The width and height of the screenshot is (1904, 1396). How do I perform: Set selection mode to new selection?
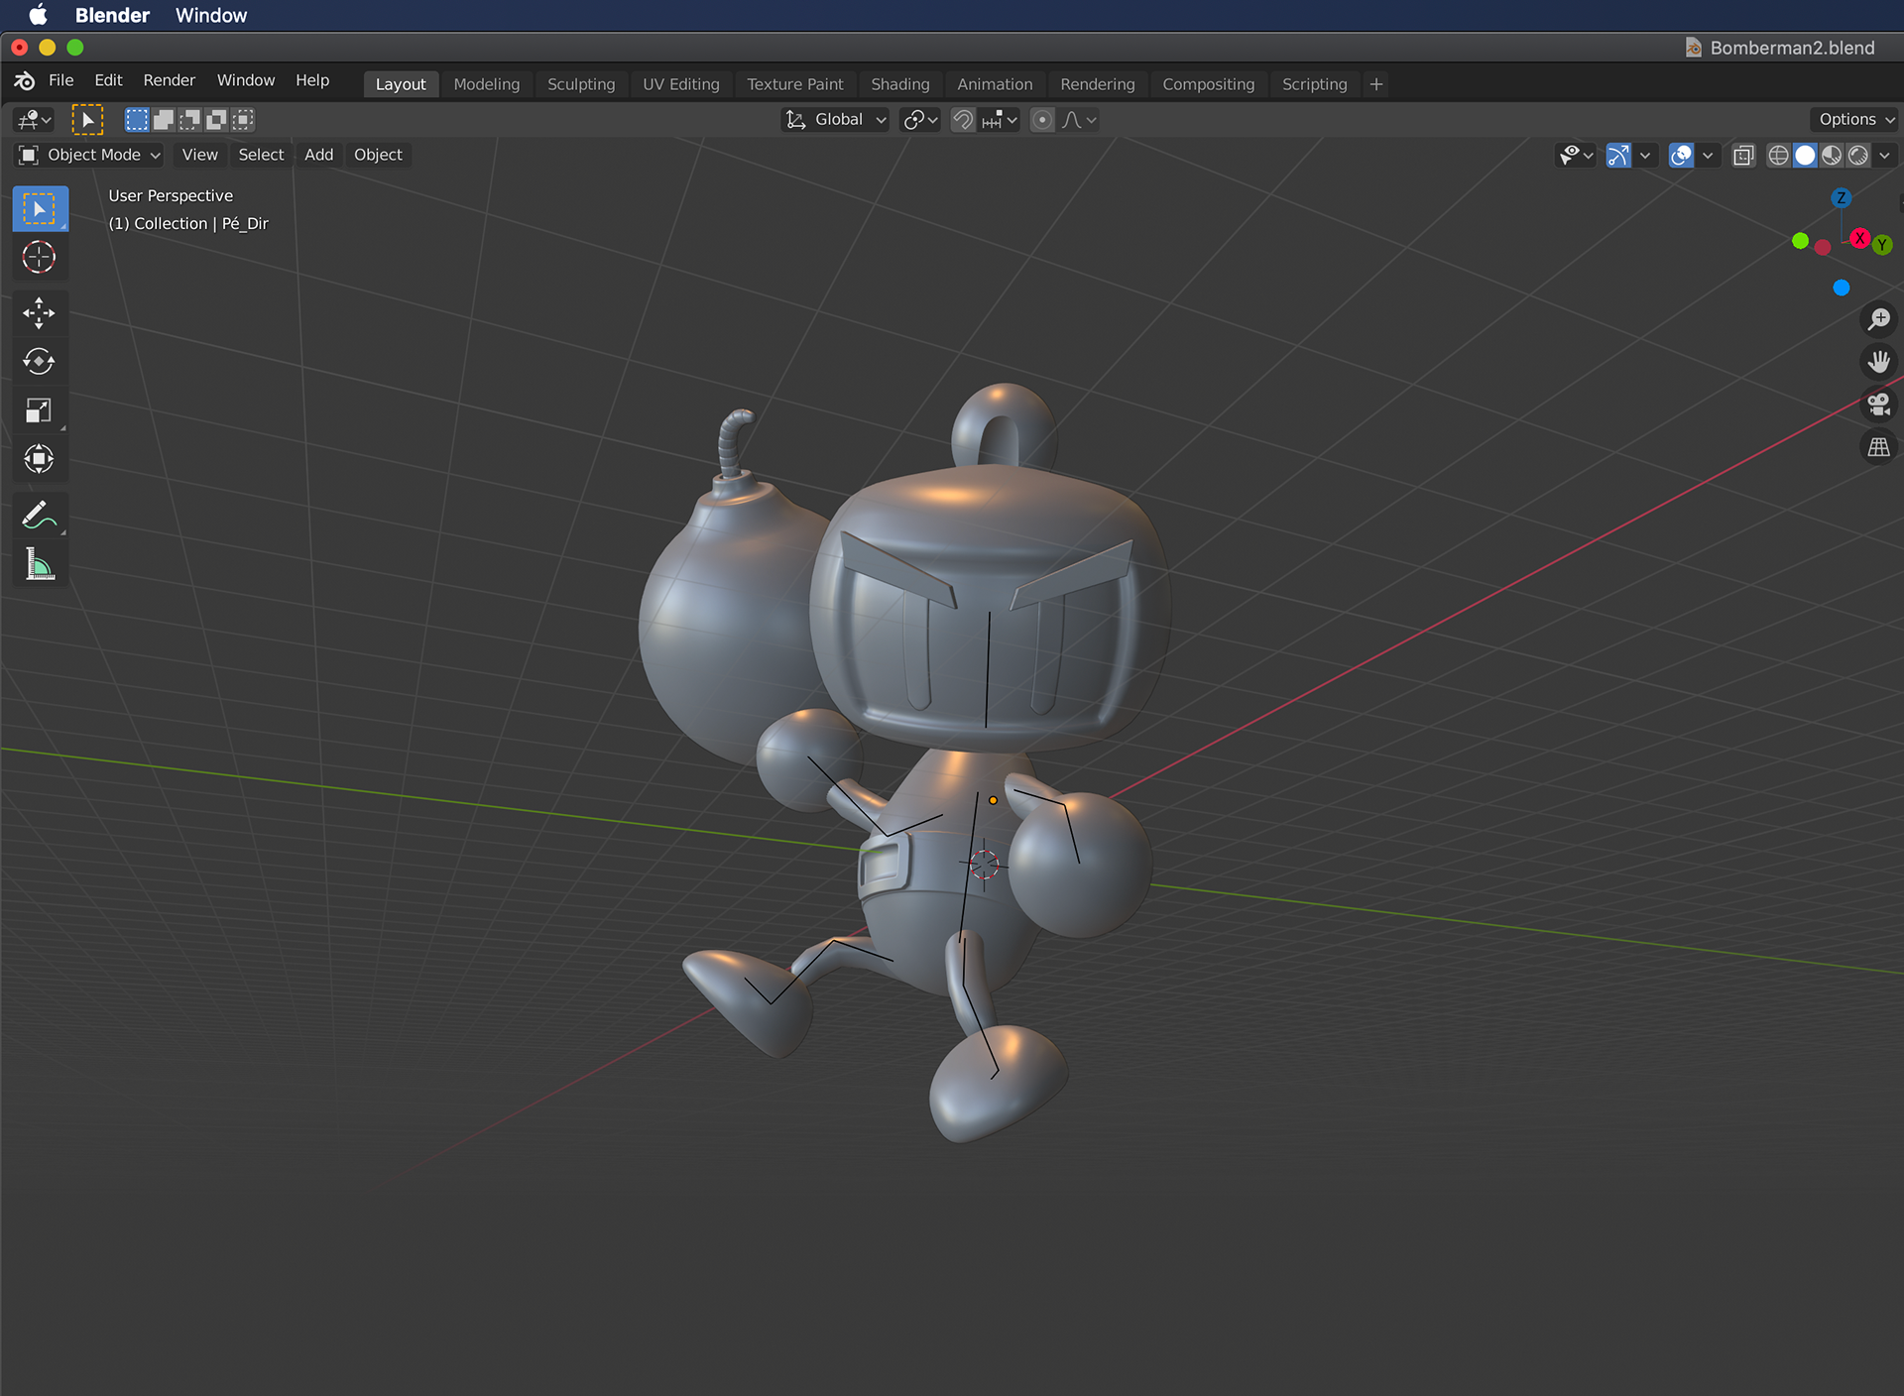coord(136,120)
